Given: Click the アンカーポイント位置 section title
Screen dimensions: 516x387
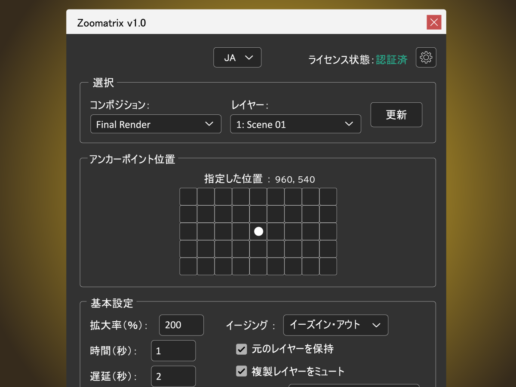Looking at the screenshot, I should coord(132,159).
